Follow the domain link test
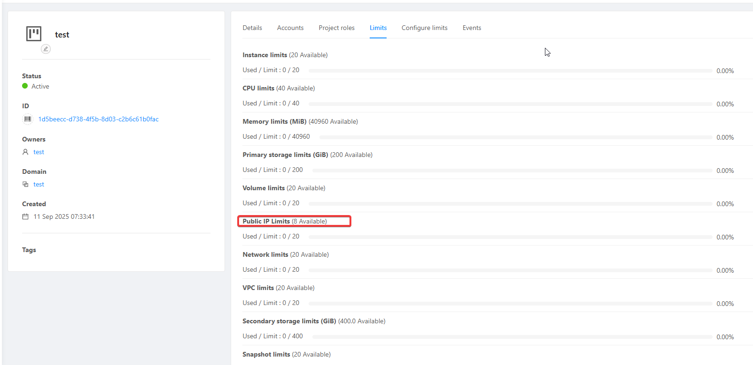 [39, 184]
